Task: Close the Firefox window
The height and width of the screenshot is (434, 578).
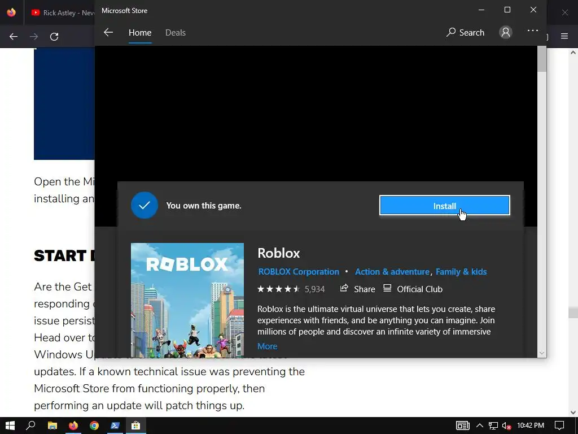Action: click(x=564, y=12)
